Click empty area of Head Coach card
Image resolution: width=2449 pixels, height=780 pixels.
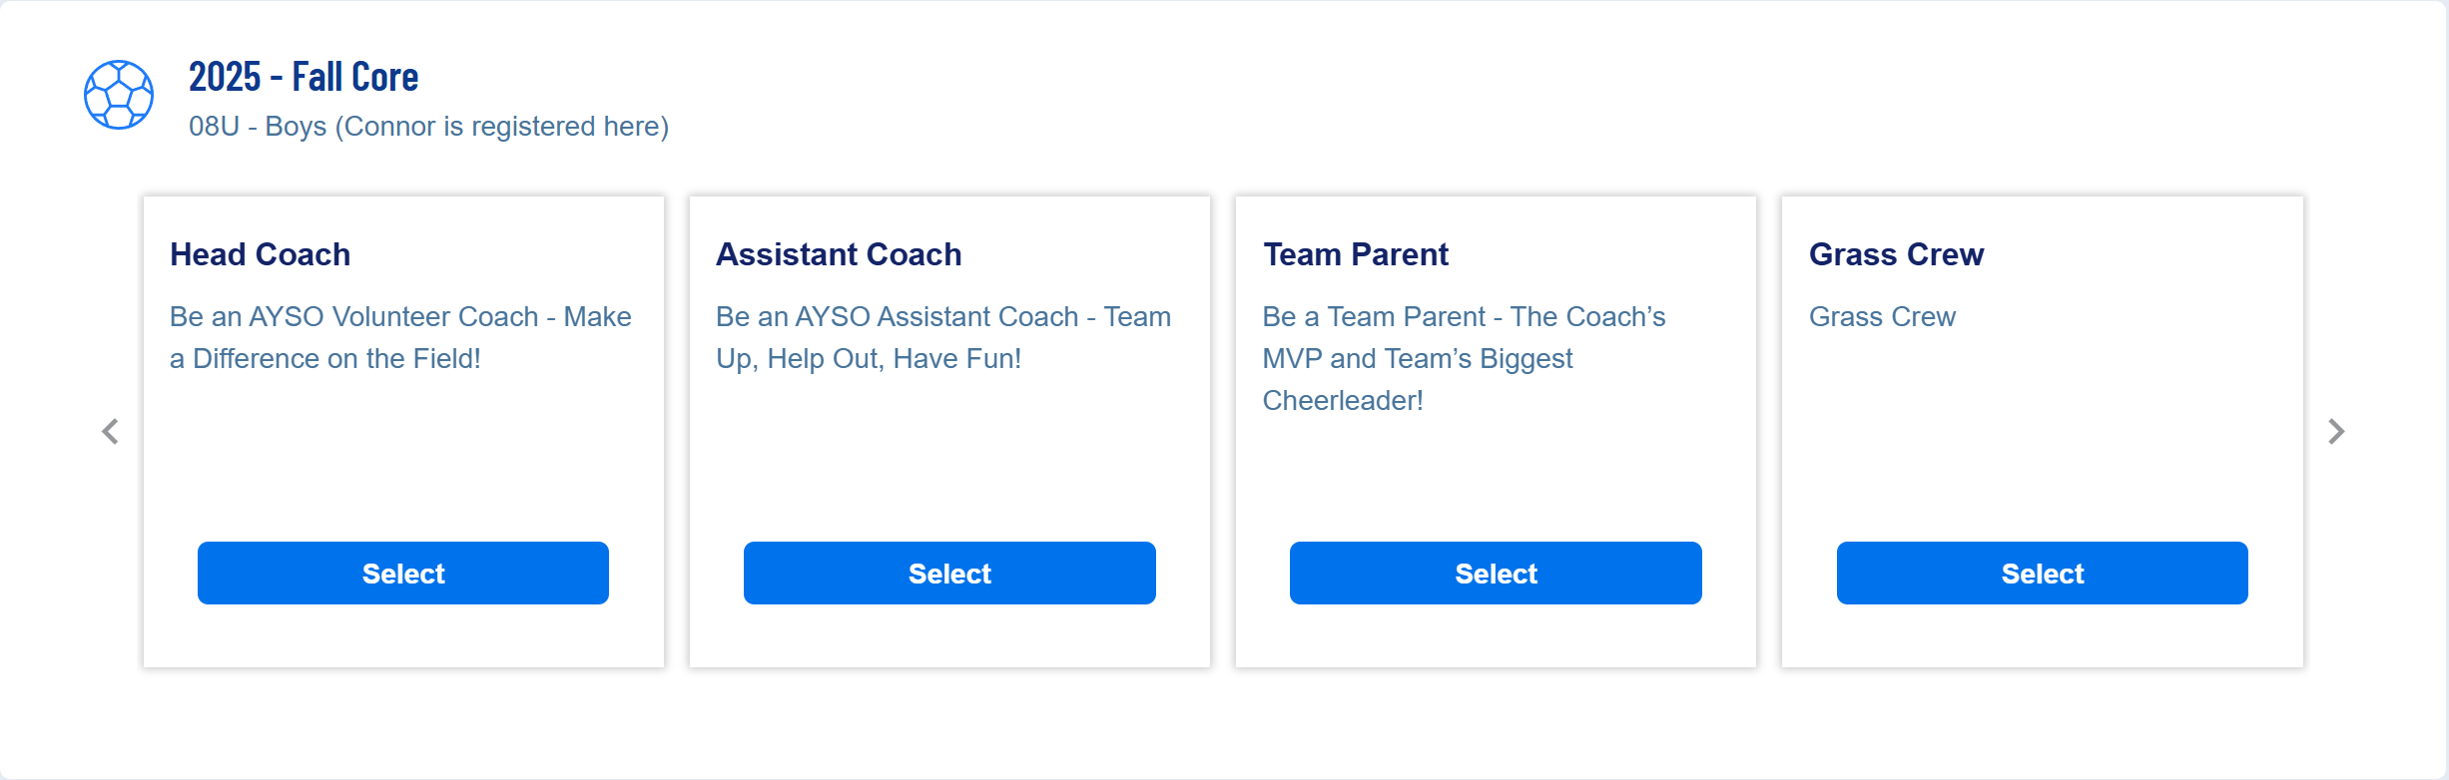403,459
